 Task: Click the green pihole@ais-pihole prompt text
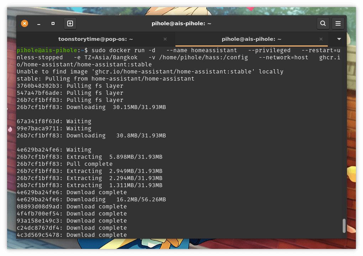tap(47, 50)
